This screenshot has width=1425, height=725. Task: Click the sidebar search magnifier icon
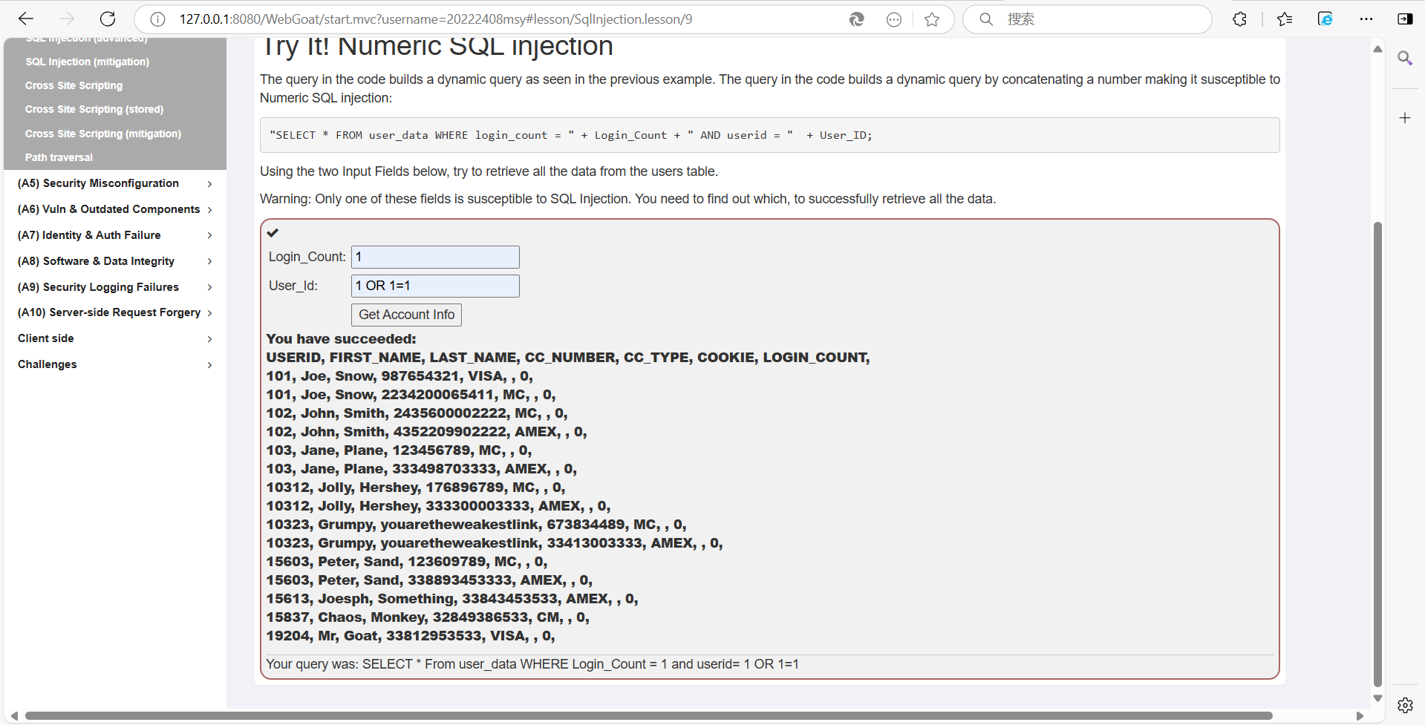pos(1405,58)
